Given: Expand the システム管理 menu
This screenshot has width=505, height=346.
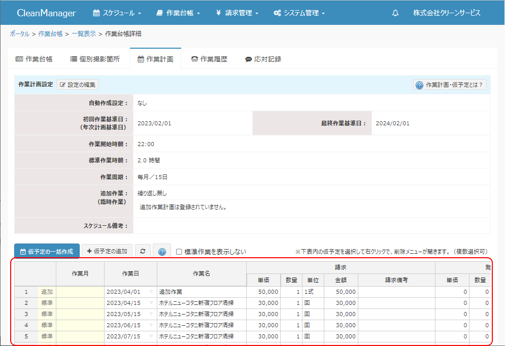Looking at the screenshot, I should pos(299,13).
